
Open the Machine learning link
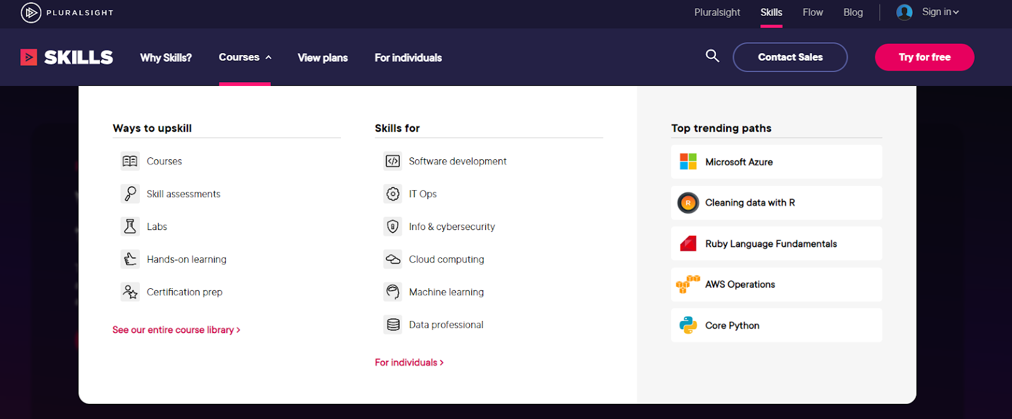(x=446, y=292)
